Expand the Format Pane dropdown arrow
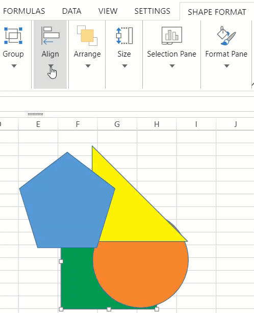 pos(226,66)
